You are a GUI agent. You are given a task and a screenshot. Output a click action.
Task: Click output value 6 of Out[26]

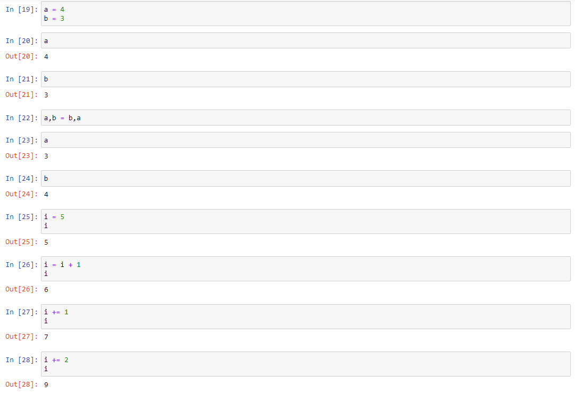(46, 289)
